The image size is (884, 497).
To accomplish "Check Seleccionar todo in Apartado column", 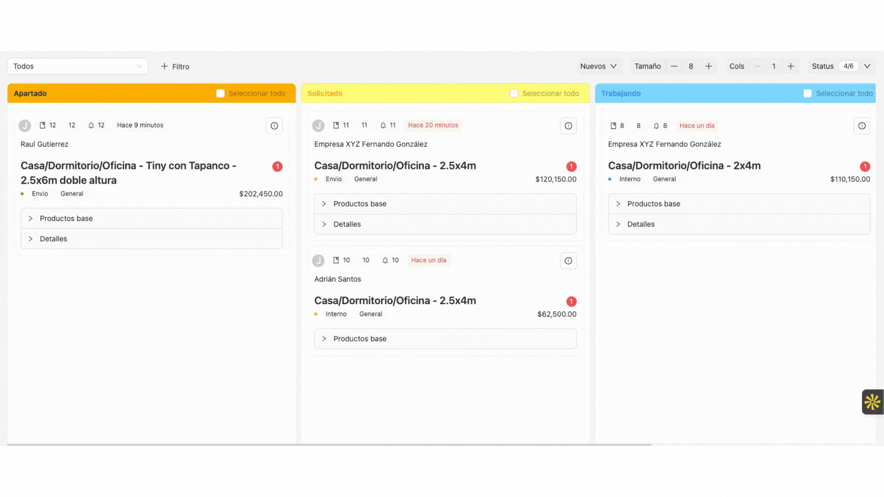I will [221, 93].
